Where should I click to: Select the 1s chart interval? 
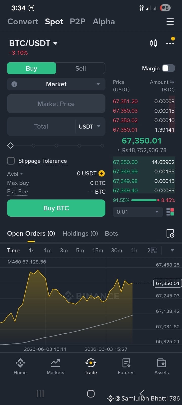32,250
